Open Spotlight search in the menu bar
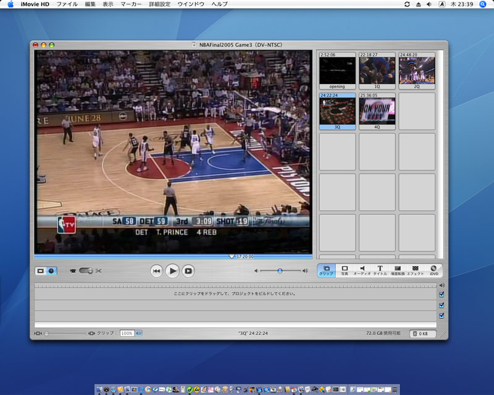 pyautogui.click(x=482, y=4)
